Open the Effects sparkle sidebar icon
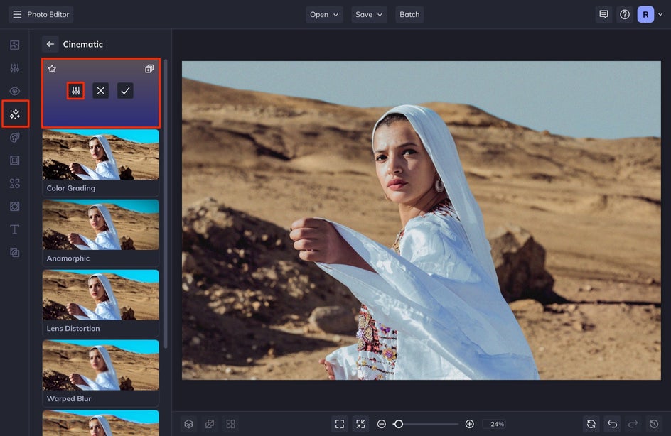The width and height of the screenshot is (671, 436). pos(15,114)
